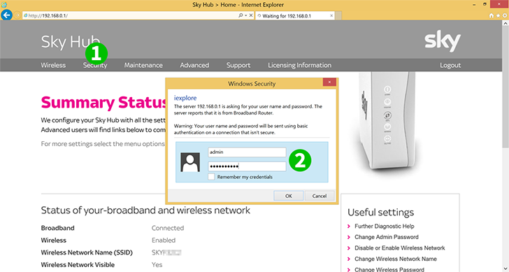Image resolution: width=509 pixels, height=272 pixels.
Task: Click the Wireless 'Enabled' status value
Action: [164, 241]
